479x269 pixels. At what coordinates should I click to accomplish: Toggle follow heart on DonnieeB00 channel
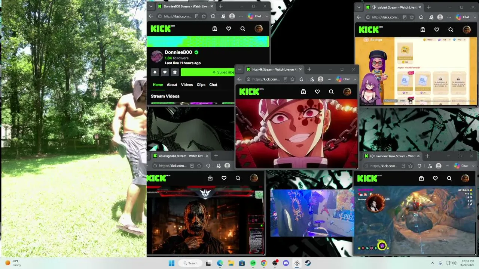point(165,72)
